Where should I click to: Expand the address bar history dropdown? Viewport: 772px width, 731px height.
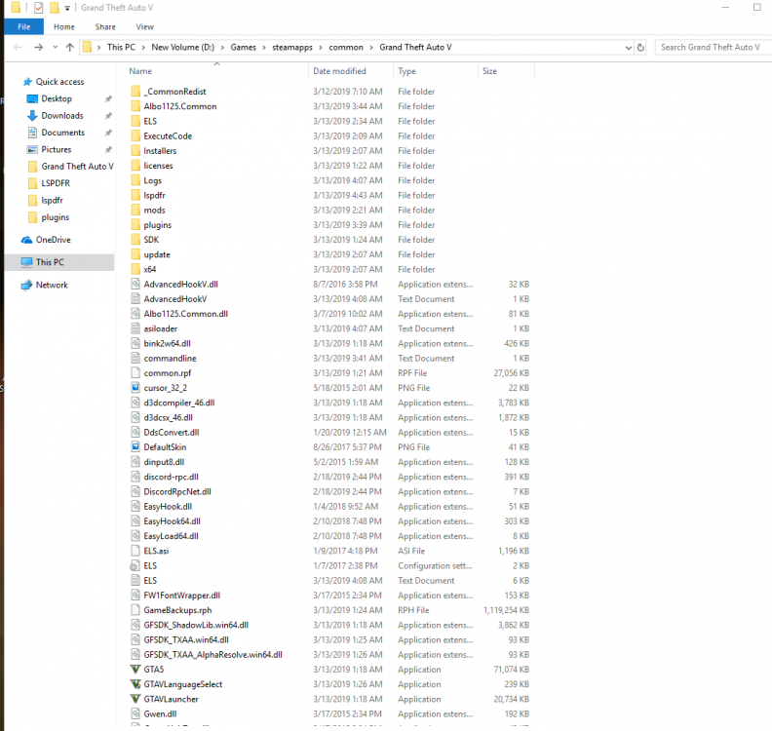click(x=629, y=47)
